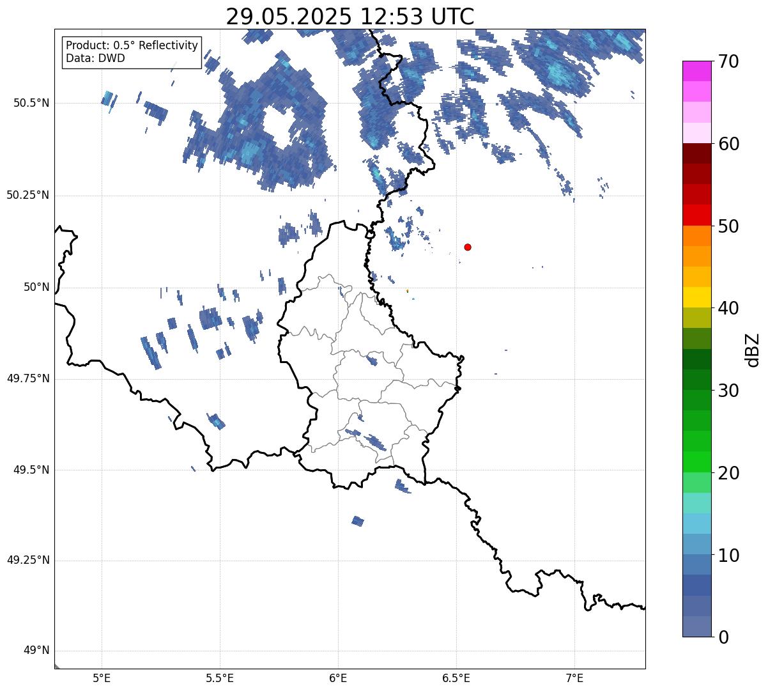The height and width of the screenshot is (691, 768).
Task: Click the 10 tick label on colorbar
Action: pos(728,555)
